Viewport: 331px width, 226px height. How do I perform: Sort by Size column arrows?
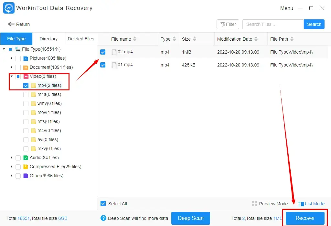point(194,39)
